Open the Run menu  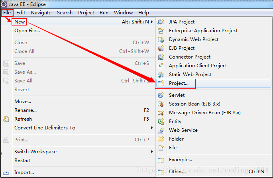pos(104,13)
